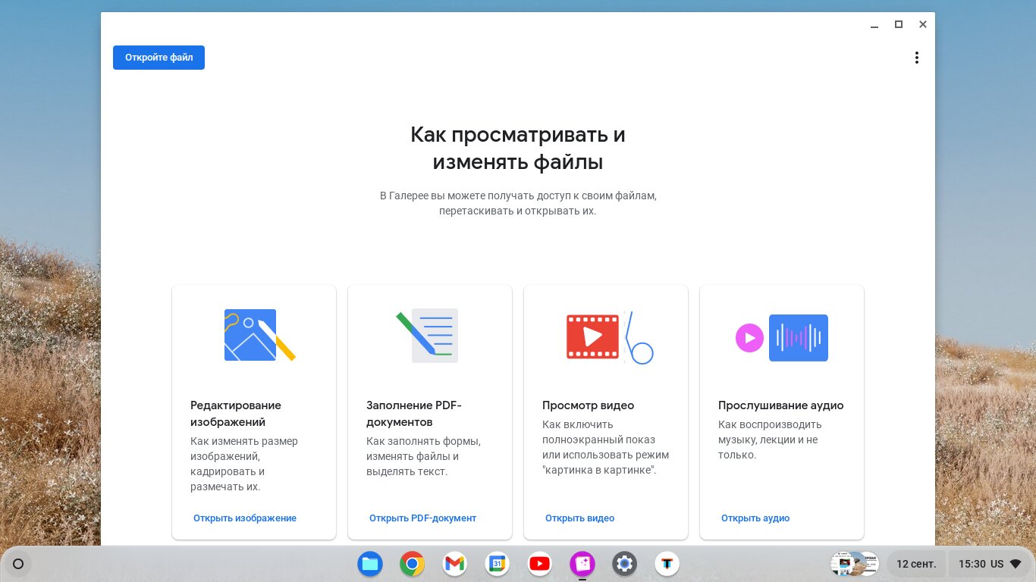Open the "Открыть PDF-документ" link
Screen dimensions: 1036x582
click(x=422, y=518)
